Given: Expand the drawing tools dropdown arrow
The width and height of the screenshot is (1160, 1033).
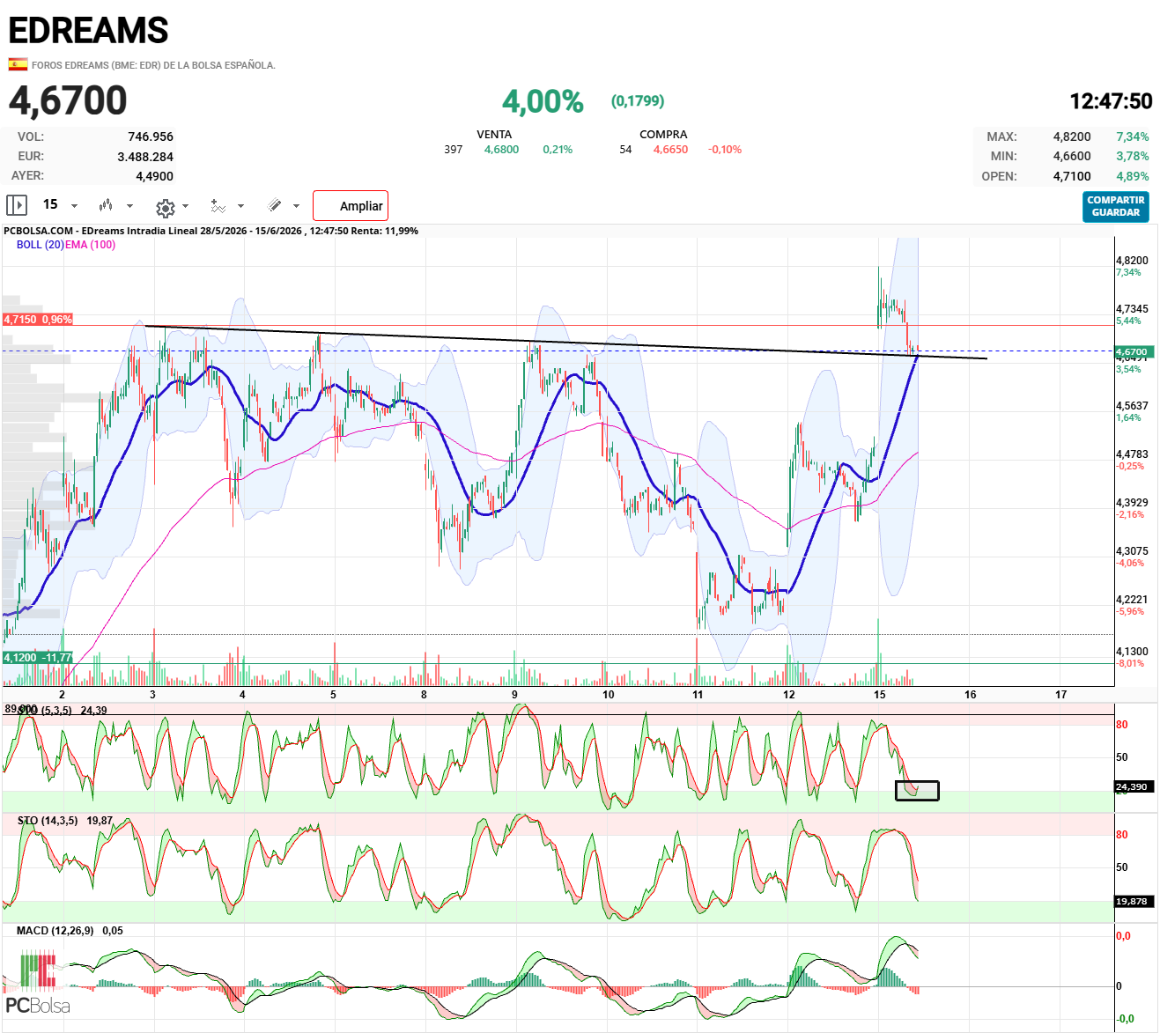Looking at the screenshot, I should (x=296, y=206).
